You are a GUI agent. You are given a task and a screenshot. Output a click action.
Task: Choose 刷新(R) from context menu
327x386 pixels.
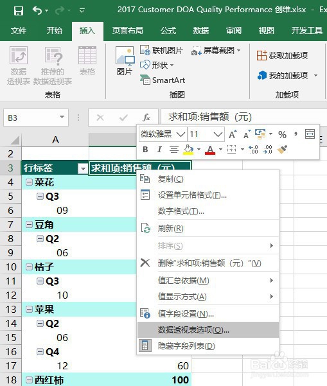208,228
